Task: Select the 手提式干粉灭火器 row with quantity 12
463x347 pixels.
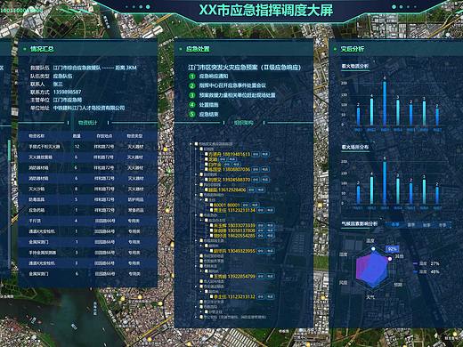Action: [x=87, y=147]
